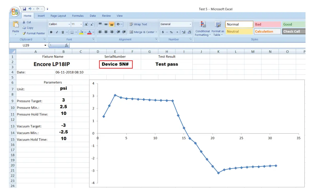Open the Undo history dropdown arrow
The width and height of the screenshot is (311, 196).
[x=34, y=9]
